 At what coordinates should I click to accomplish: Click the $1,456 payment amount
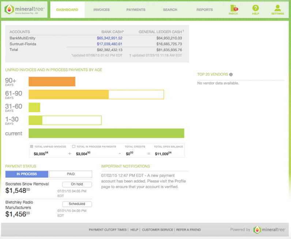pyautogui.click(x=18, y=214)
